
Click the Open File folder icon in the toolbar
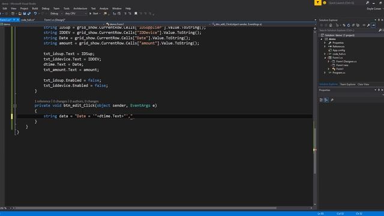(x=20, y=13)
